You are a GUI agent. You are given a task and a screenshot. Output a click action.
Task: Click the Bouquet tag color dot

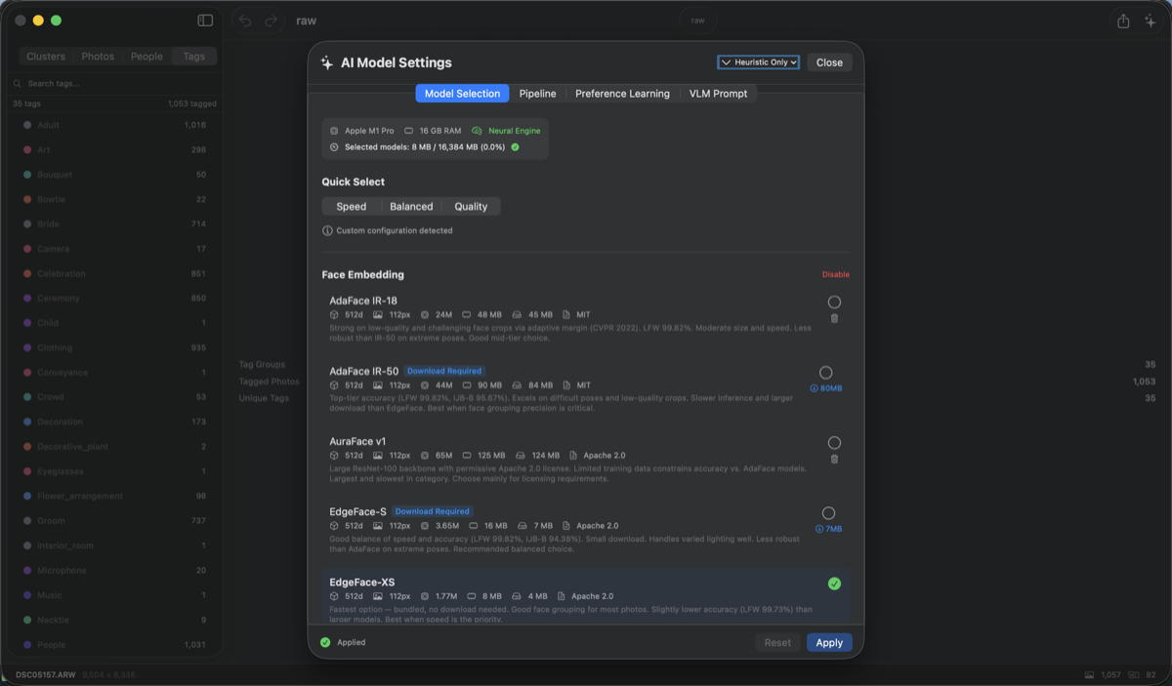pos(27,175)
